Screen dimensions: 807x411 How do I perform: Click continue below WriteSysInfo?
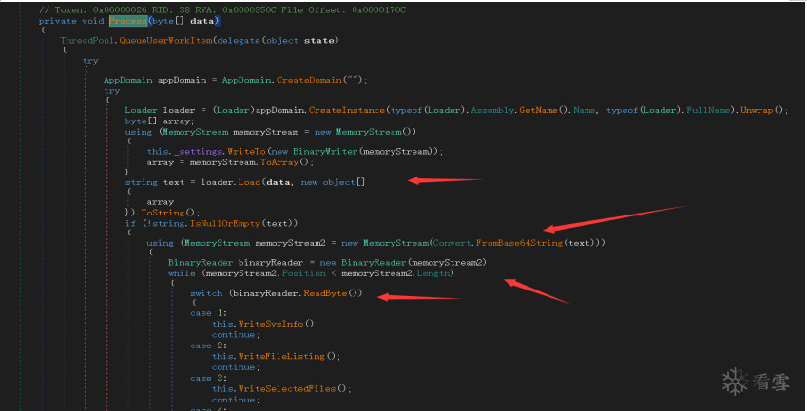pyautogui.click(x=233, y=334)
